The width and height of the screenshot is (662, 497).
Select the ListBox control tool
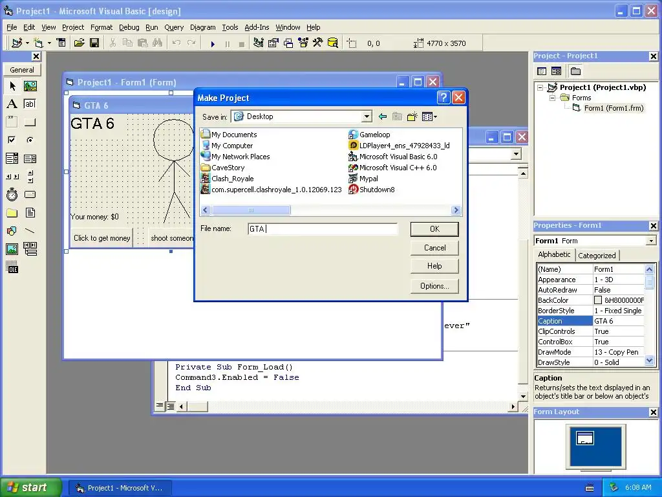point(30,159)
